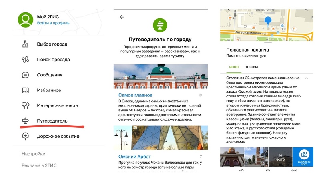The image size is (323, 181).
Task: Select the Путеводитель menu item
Action: pos(52,121)
